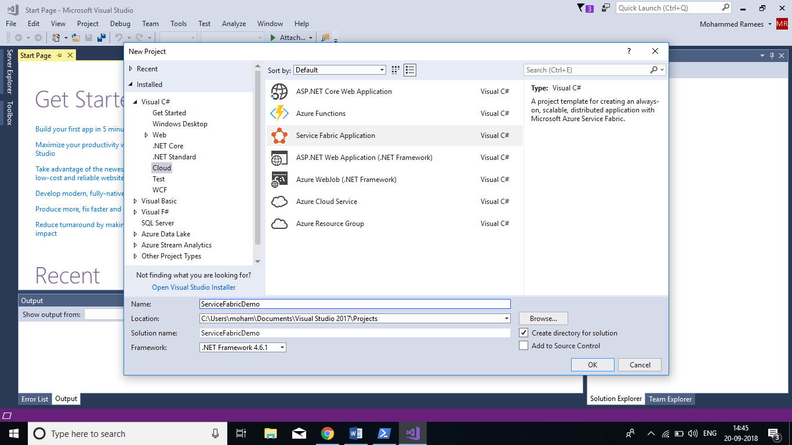Uncheck Create directory for solution

click(524, 333)
